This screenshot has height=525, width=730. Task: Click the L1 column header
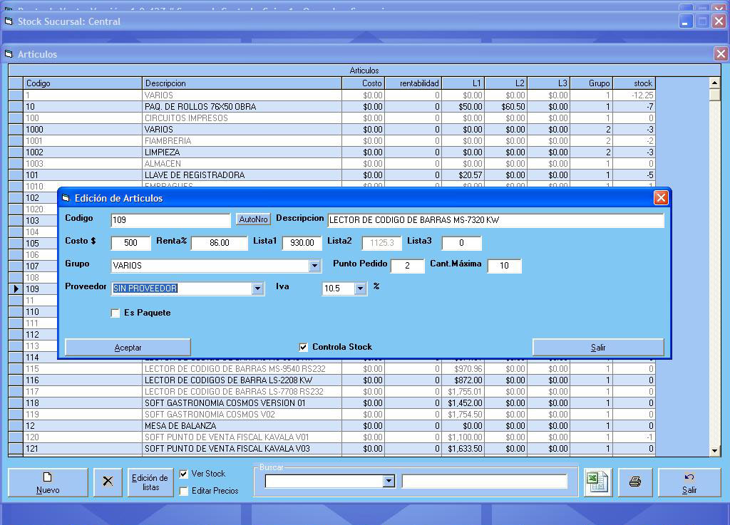click(x=463, y=83)
